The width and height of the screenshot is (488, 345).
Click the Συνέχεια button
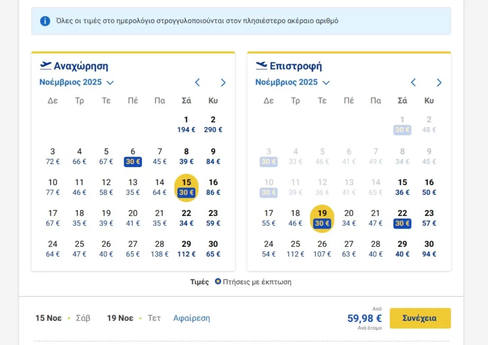click(x=420, y=318)
